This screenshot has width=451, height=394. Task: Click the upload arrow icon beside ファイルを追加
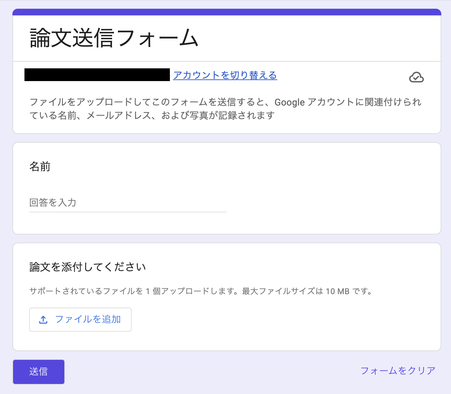[x=43, y=320]
